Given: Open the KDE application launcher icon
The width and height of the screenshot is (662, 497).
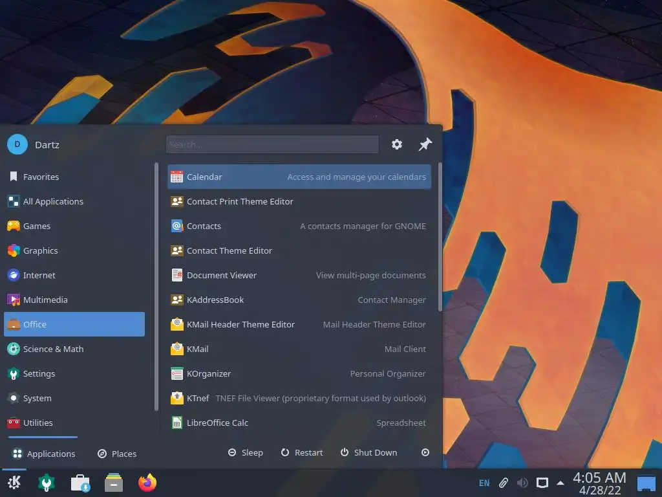Looking at the screenshot, I should 14,482.
